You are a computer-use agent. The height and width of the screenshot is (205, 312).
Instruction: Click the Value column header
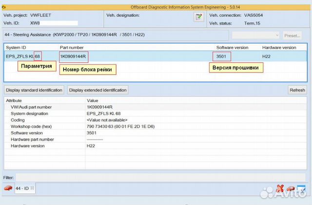(92, 101)
